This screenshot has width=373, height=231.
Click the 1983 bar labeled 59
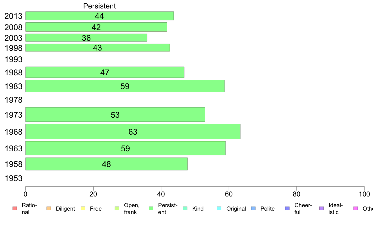(125, 86)
